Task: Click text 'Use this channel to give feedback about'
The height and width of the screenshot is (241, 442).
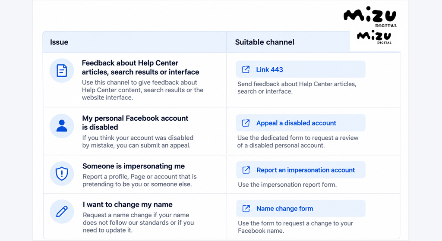Action: 139,82
